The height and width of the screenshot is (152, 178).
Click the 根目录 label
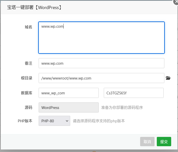[x=27, y=78]
